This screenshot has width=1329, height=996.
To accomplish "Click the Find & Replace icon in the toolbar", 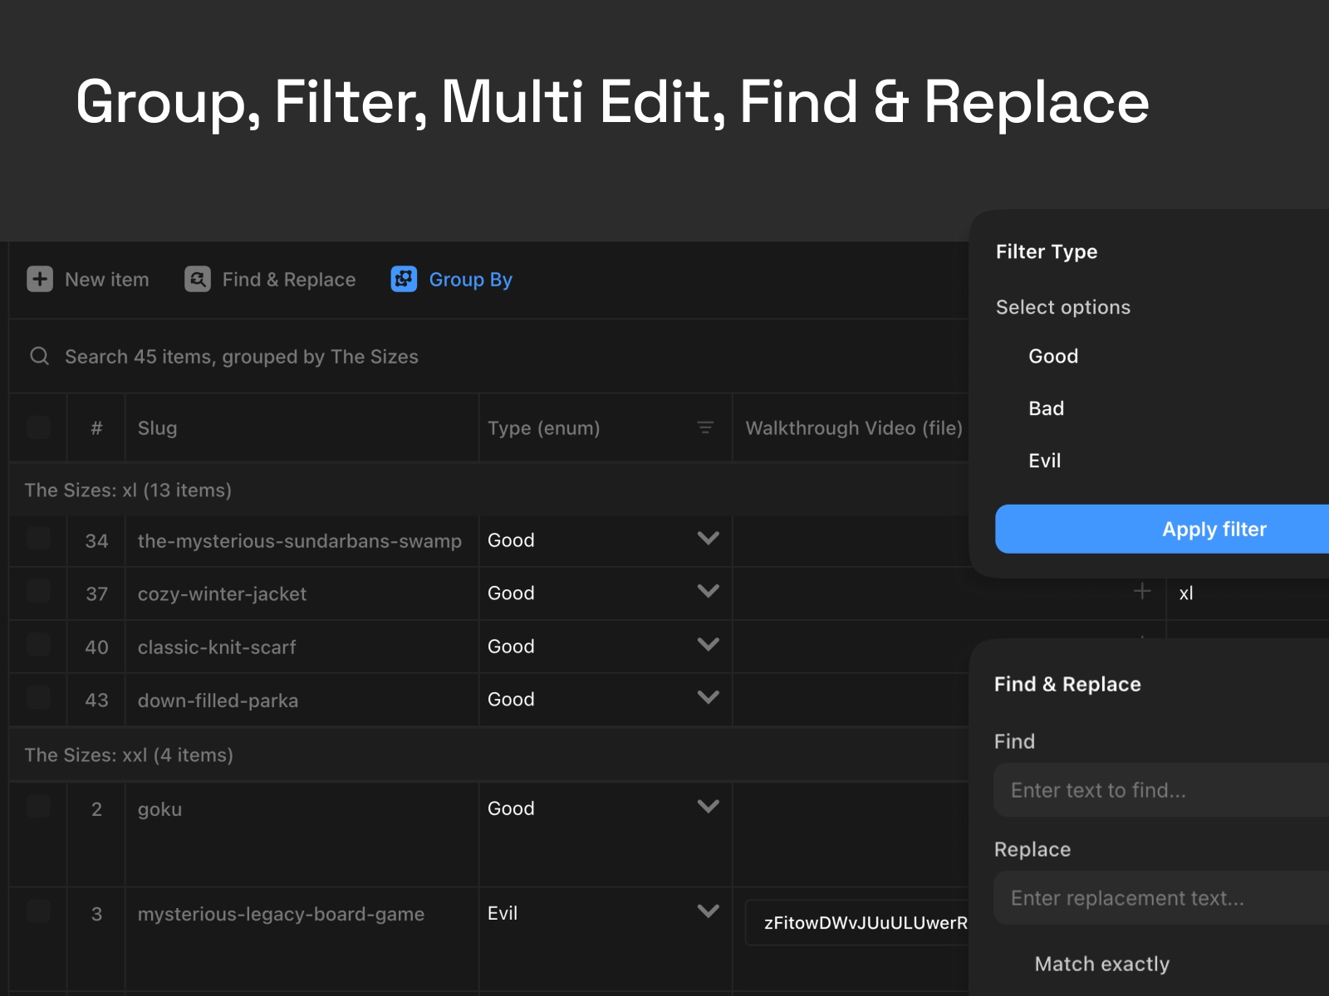I will (197, 280).
